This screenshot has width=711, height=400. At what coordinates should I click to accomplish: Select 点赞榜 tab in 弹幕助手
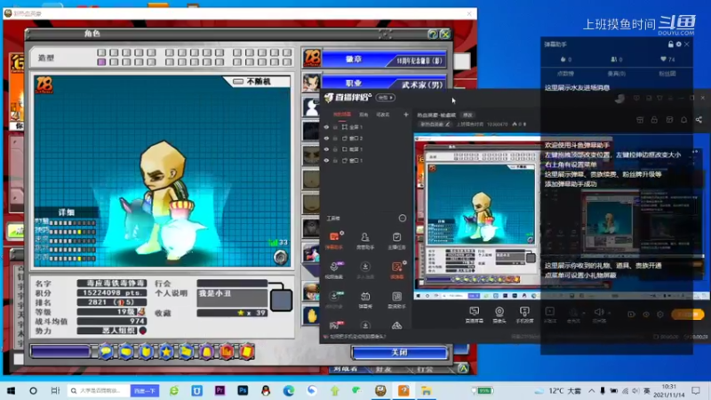click(x=566, y=74)
